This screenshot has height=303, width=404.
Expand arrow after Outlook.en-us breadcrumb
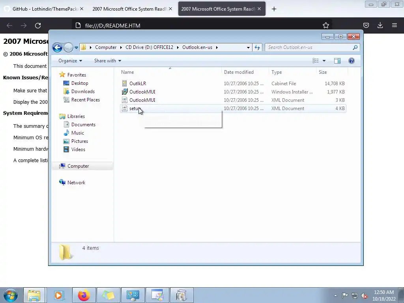pyautogui.click(x=217, y=47)
